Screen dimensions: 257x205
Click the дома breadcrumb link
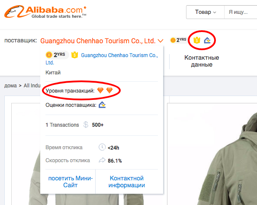tap(10, 86)
